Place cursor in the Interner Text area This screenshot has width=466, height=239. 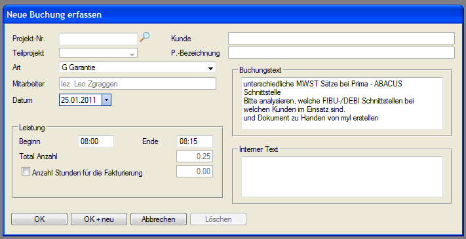pos(342,177)
